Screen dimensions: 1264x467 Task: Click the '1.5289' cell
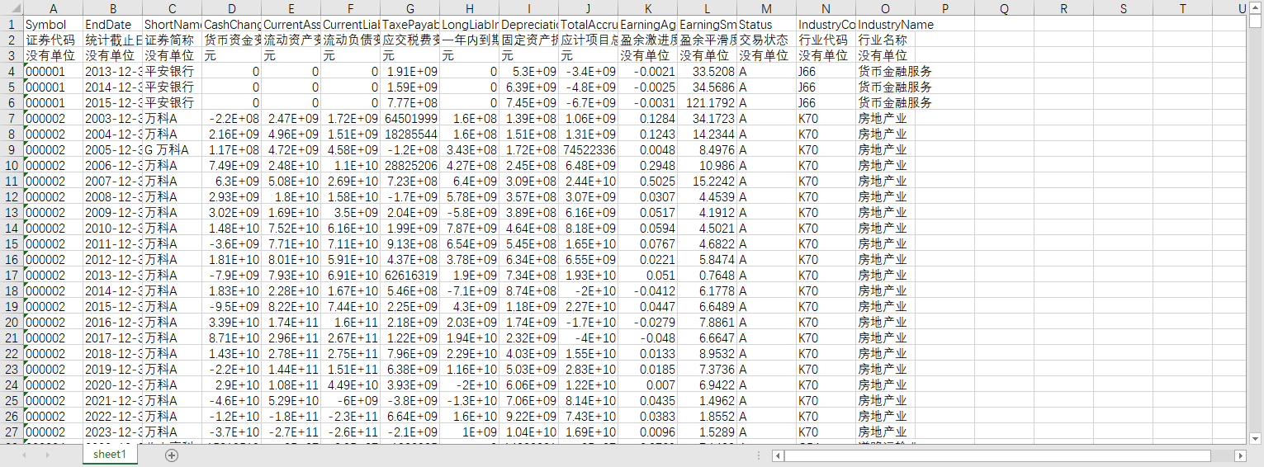point(707,432)
